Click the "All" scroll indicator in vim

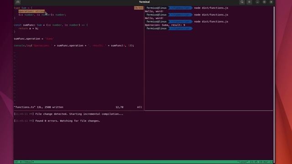(x=140, y=107)
